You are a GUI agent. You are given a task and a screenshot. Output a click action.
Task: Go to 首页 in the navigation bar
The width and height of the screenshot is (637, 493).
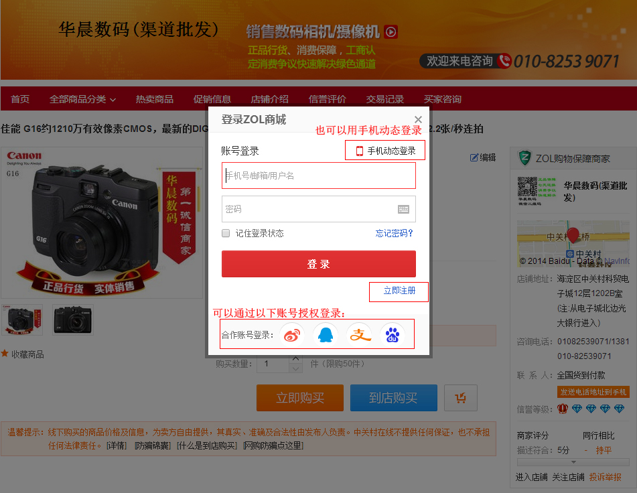(20, 99)
